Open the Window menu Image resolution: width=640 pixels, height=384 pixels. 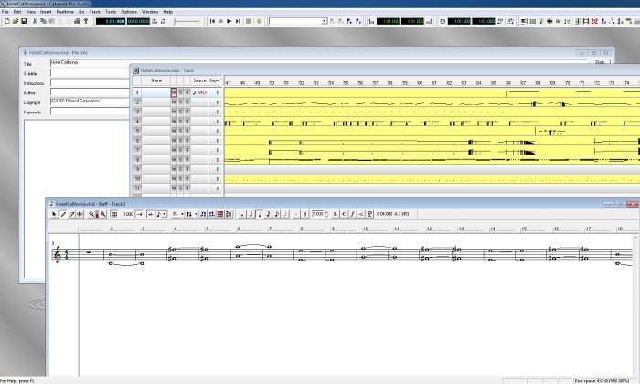[x=150, y=12]
